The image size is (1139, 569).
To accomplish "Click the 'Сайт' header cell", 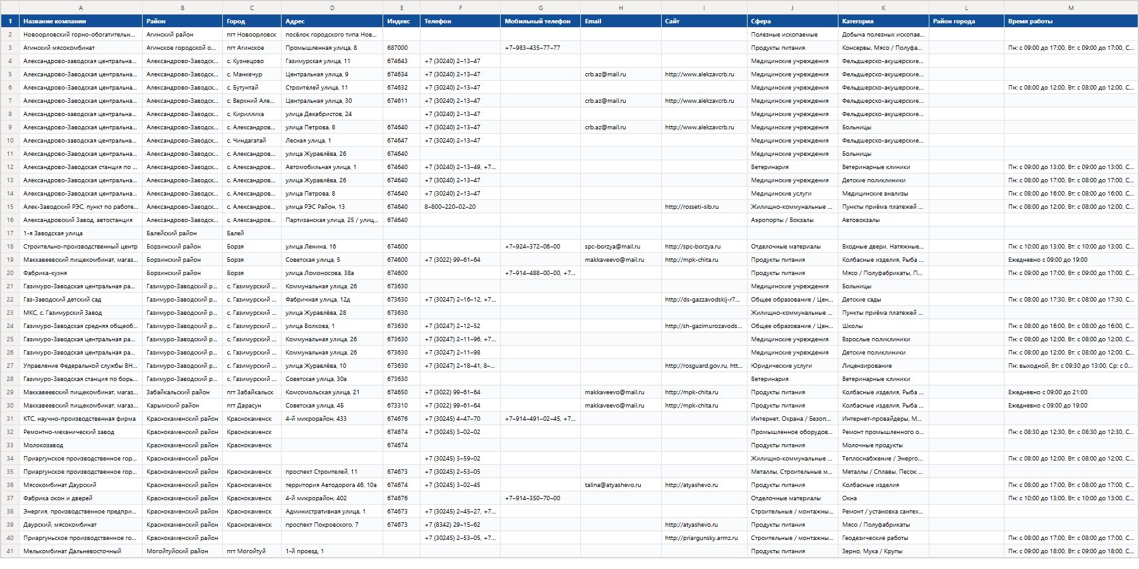I will click(x=704, y=21).
